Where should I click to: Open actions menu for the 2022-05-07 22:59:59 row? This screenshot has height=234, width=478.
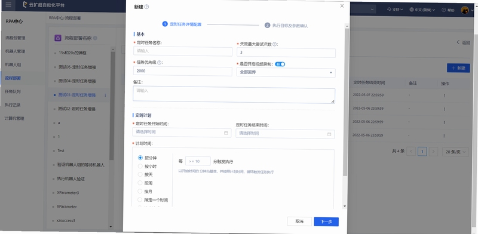(445, 96)
